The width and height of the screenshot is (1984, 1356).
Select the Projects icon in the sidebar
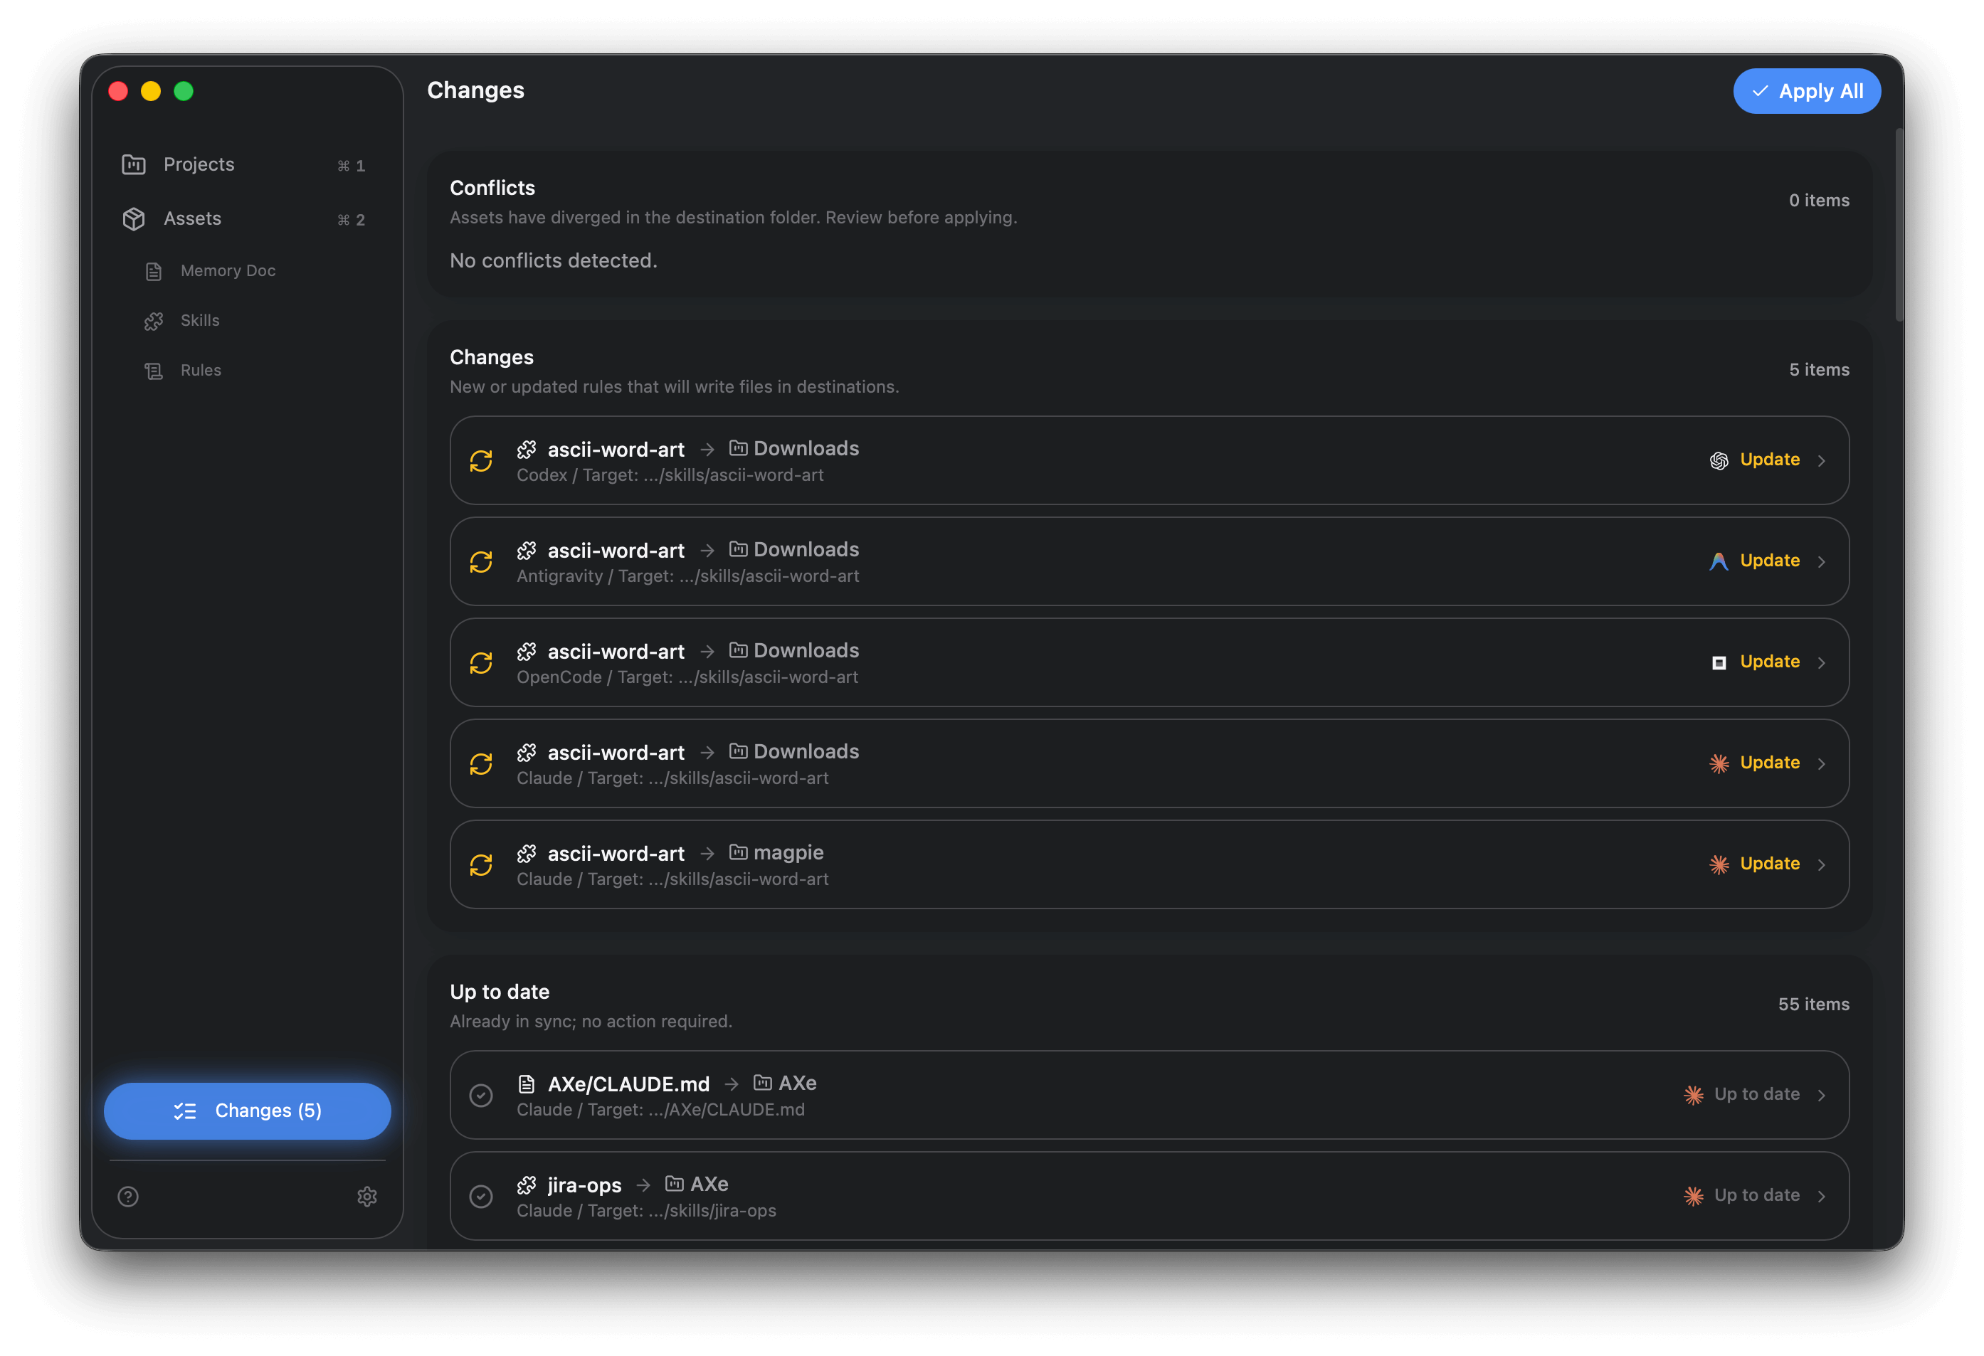(133, 165)
